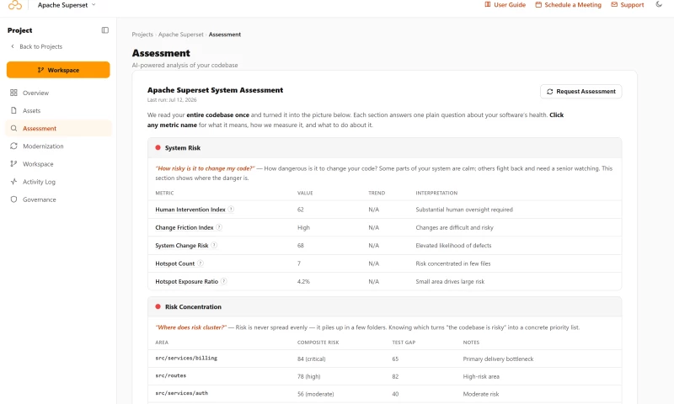Click the src/services/billing area row
The image size is (674, 404).
click(384, 359)
